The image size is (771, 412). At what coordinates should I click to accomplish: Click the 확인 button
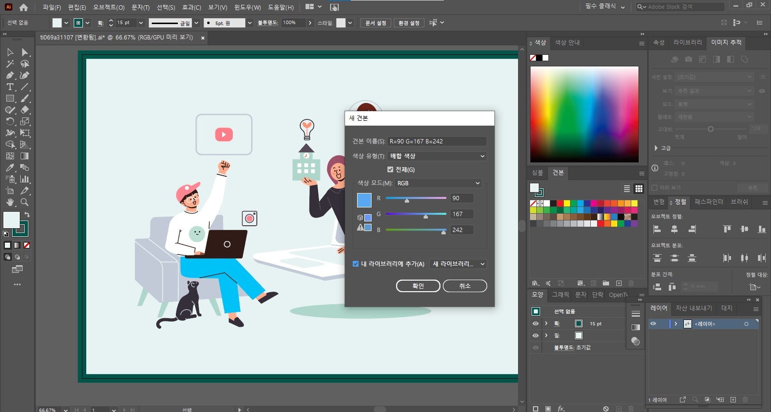click(418, 286)
